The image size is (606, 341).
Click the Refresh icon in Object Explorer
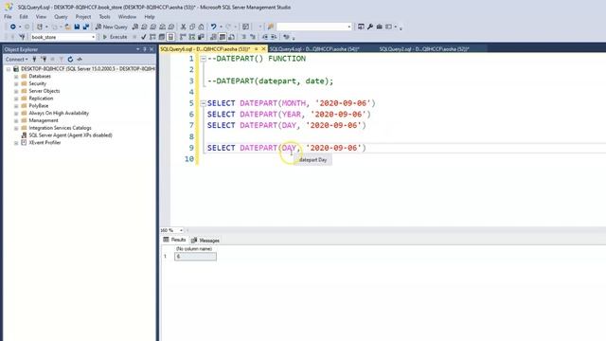70,59
